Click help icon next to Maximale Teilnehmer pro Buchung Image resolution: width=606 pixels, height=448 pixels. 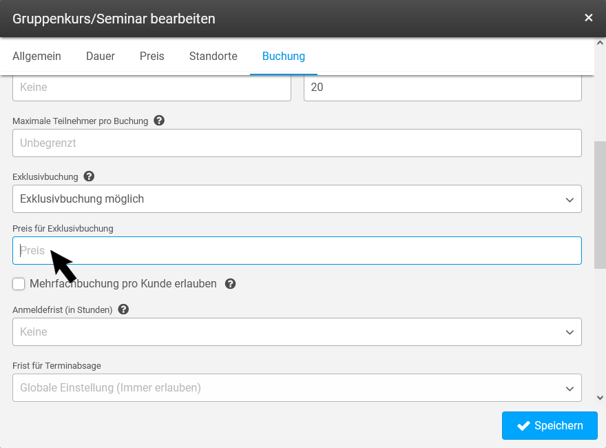pyautogui.click(x=159, y=121)
